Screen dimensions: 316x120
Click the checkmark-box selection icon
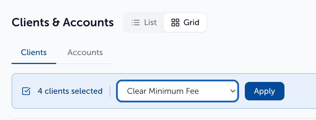[x=26, y=91]
